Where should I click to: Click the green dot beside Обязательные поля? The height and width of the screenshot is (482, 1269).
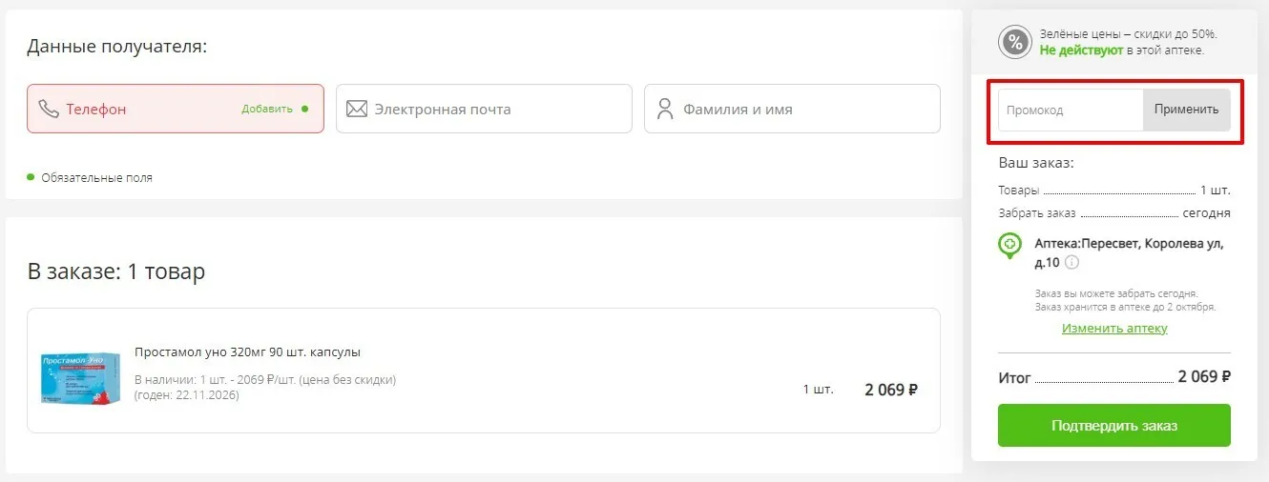31,177
